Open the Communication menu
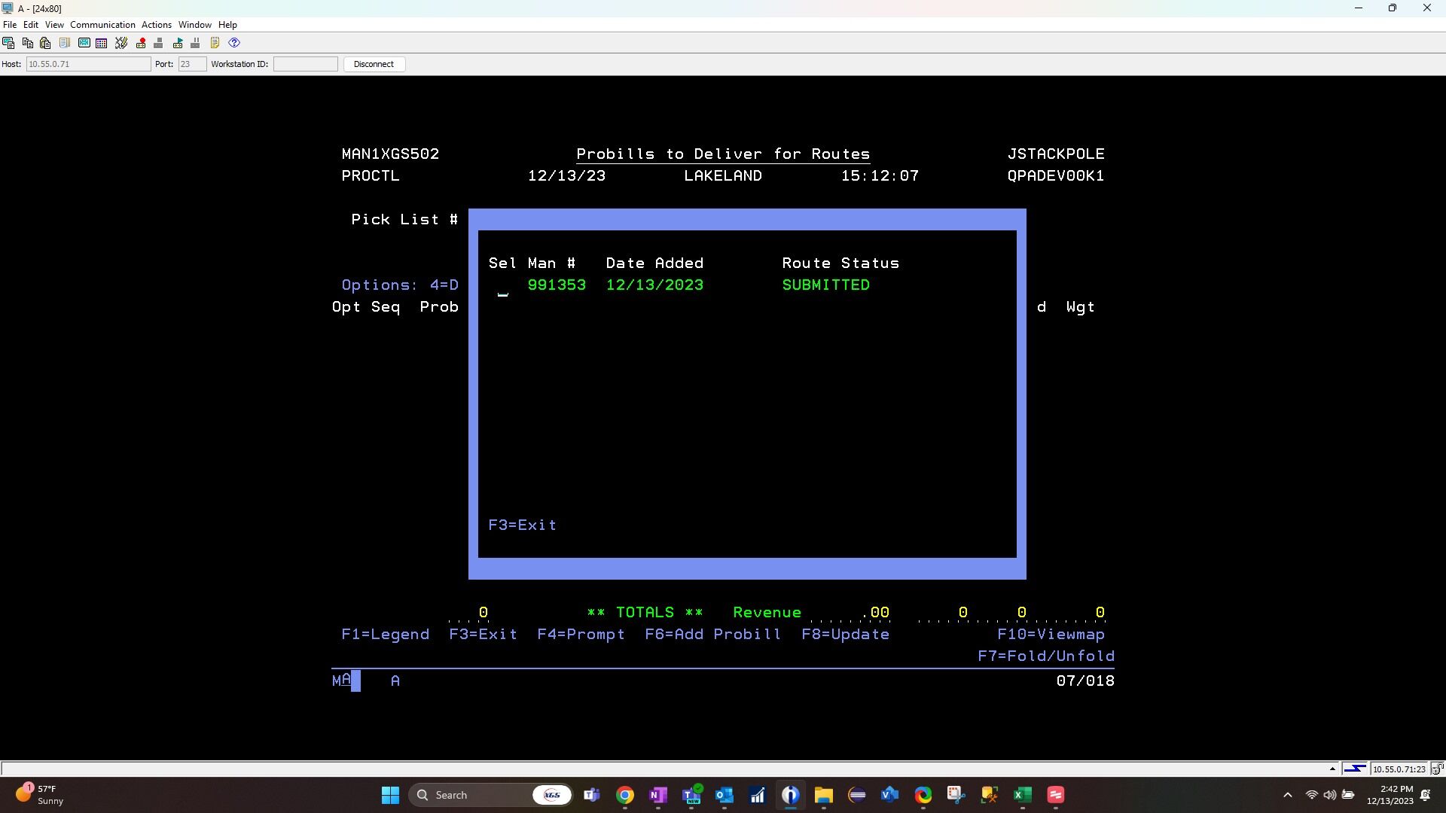The width and height of the screenshot is (1446, 813). pos(102,25)
